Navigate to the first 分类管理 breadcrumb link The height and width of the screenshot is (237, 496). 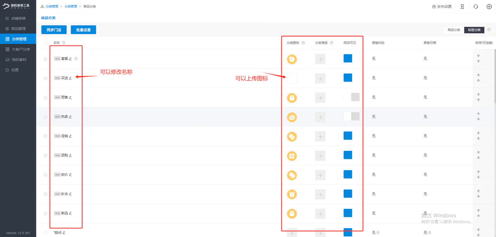coord(52,7)
